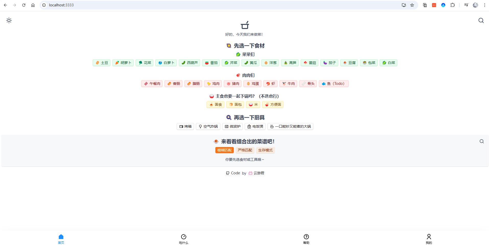Switch to 严格匹配 matching mode
The width and height of the screenshot is (489, 251).
[245, 150]
